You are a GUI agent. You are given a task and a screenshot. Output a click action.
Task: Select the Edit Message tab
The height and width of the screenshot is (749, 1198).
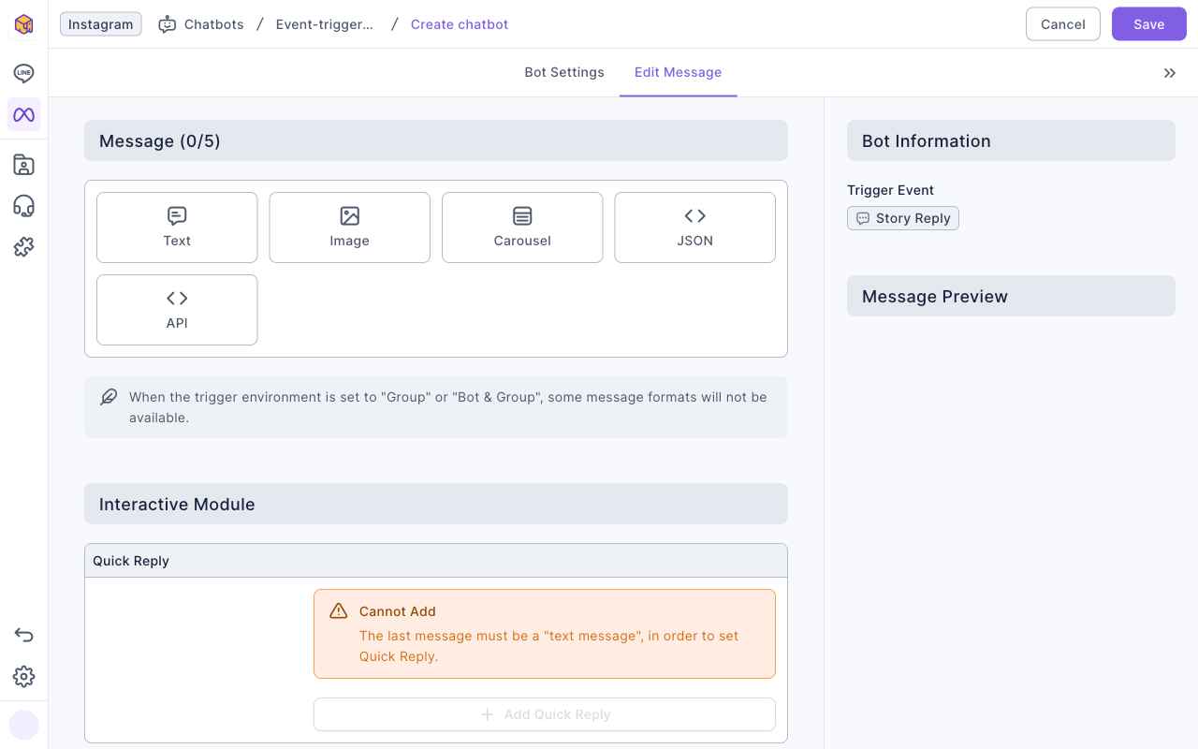(x=678, y=72)
